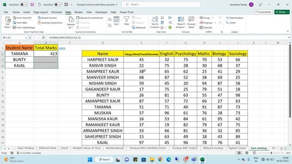Click the Insert Function fx icon

tap(43, 37)
